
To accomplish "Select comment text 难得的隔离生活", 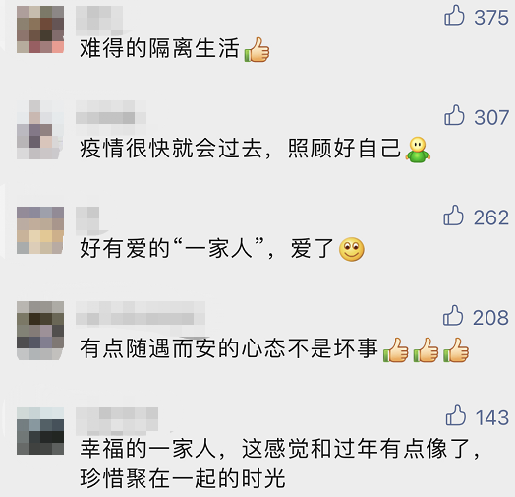I will click(159, 48).
